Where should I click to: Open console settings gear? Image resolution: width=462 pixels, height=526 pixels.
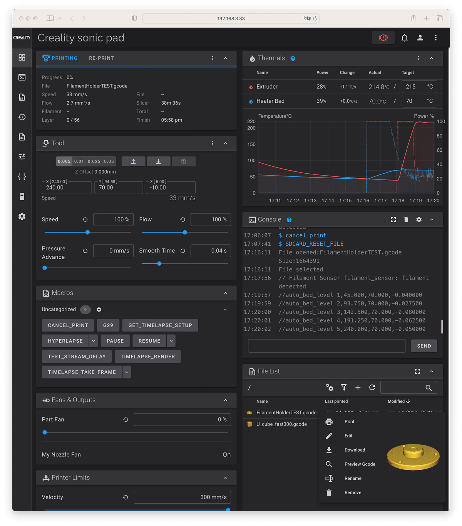point(419,219)
